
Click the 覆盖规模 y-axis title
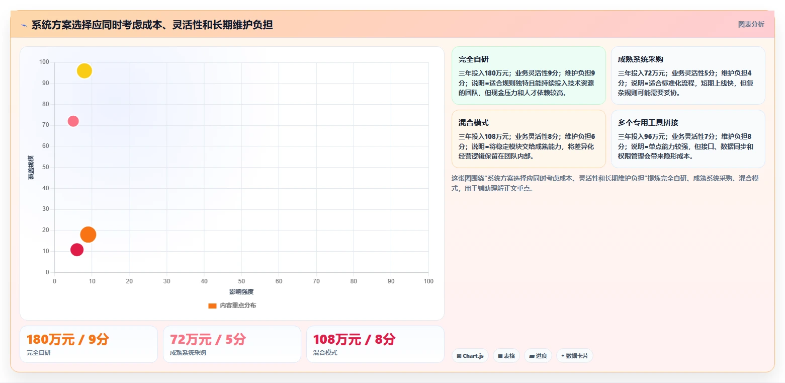[x=31, y=168]
